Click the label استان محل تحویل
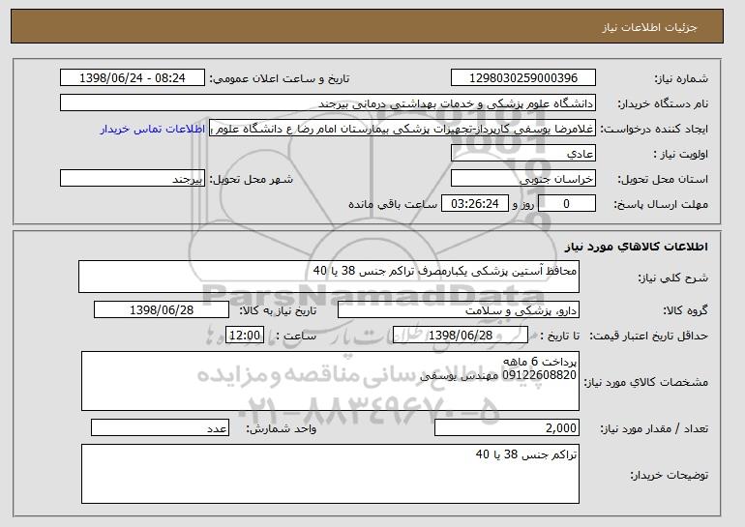 pyautogui.click(x=663, y=180)
